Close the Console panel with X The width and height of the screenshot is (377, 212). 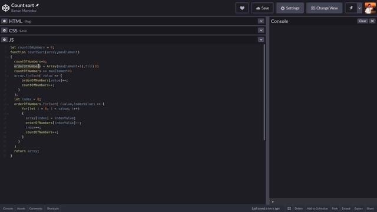[x=372, y=21]
